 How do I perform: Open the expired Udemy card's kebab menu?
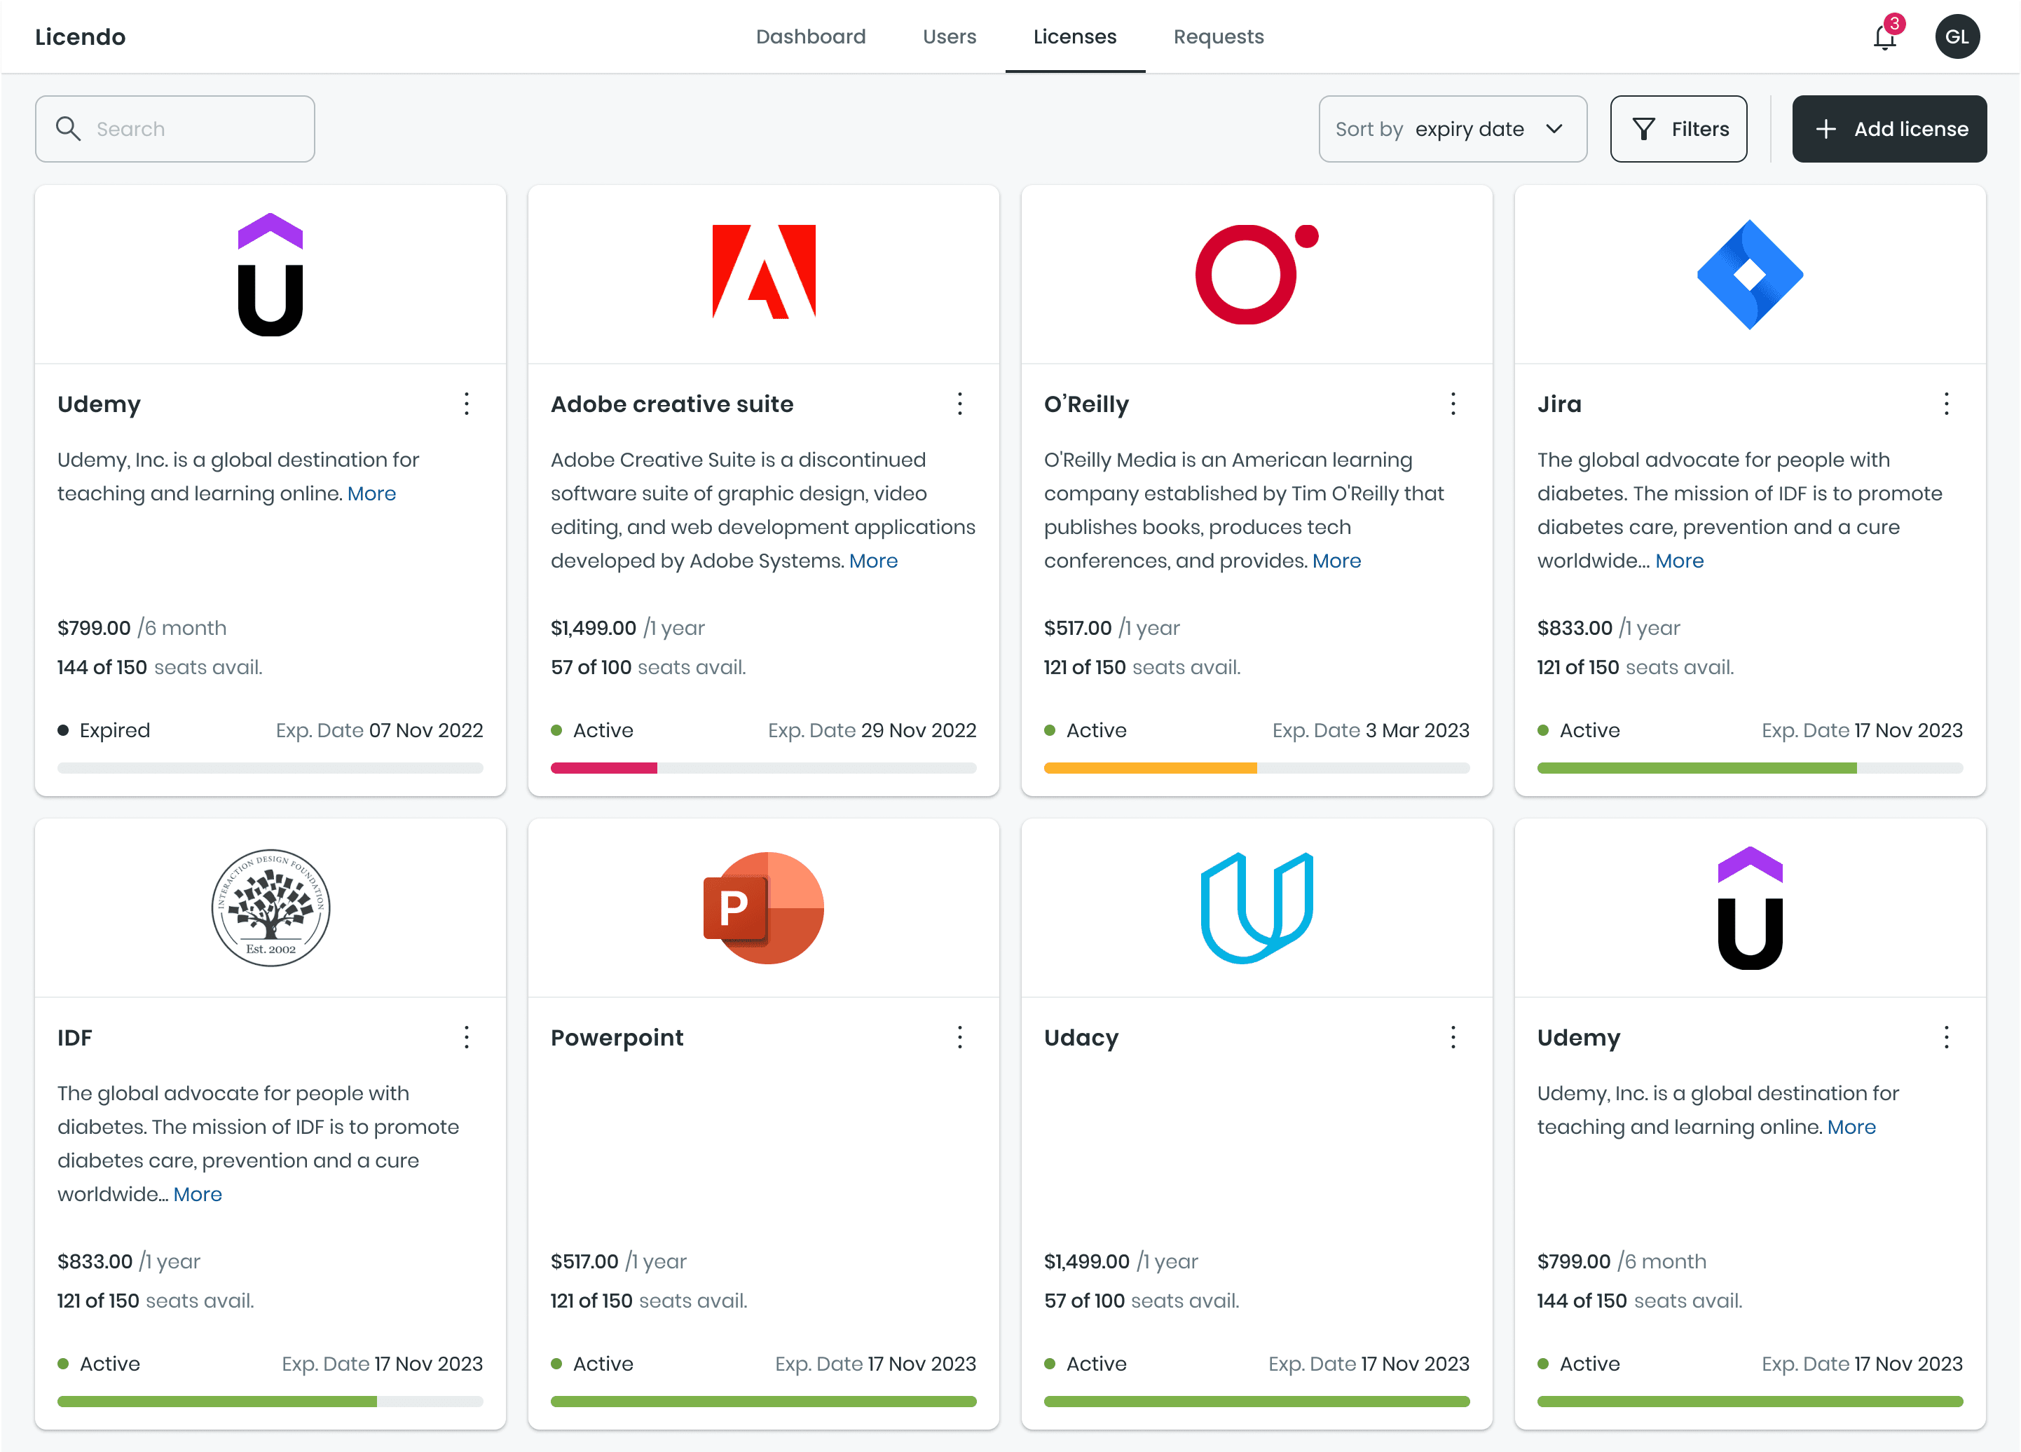[x=466, y=404]
